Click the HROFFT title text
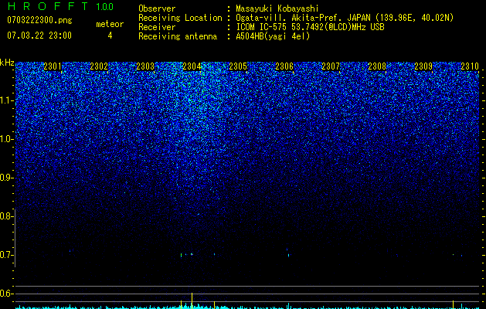 [x=48, y=6]
